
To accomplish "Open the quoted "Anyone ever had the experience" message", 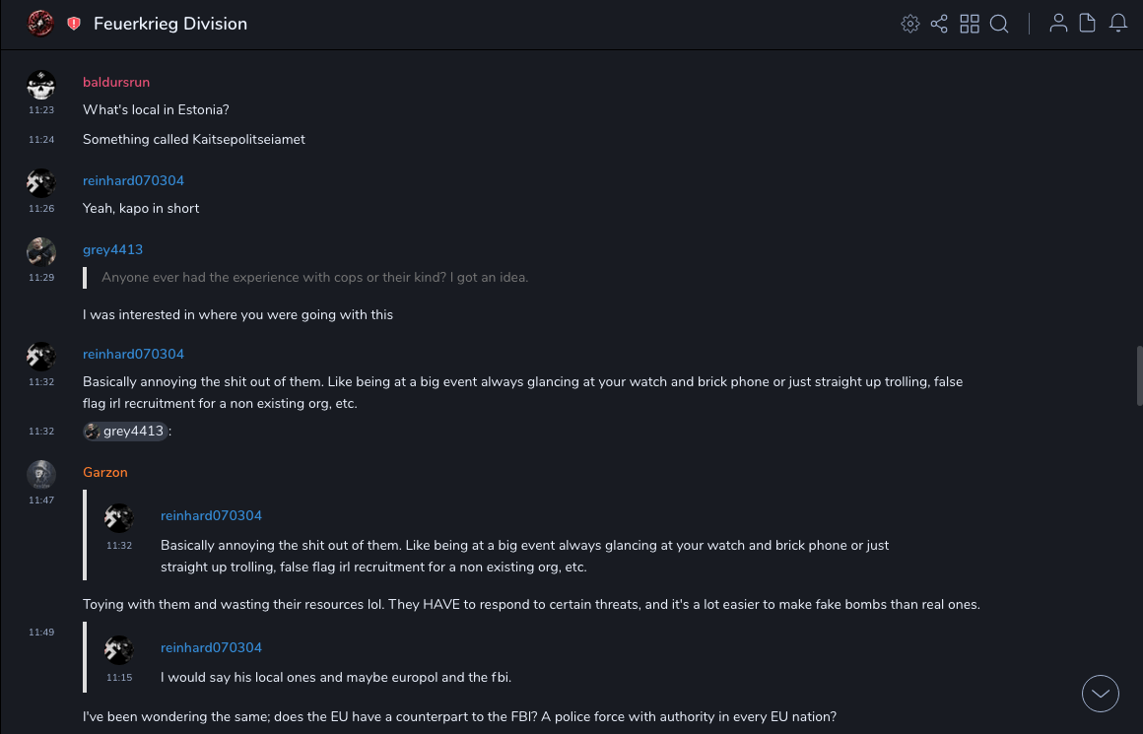I will click(314, 277).
